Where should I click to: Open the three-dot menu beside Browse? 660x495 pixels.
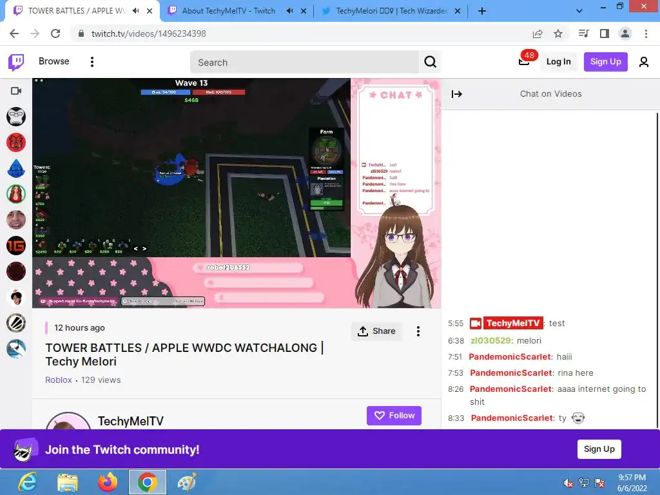click(x=92, y=62)
